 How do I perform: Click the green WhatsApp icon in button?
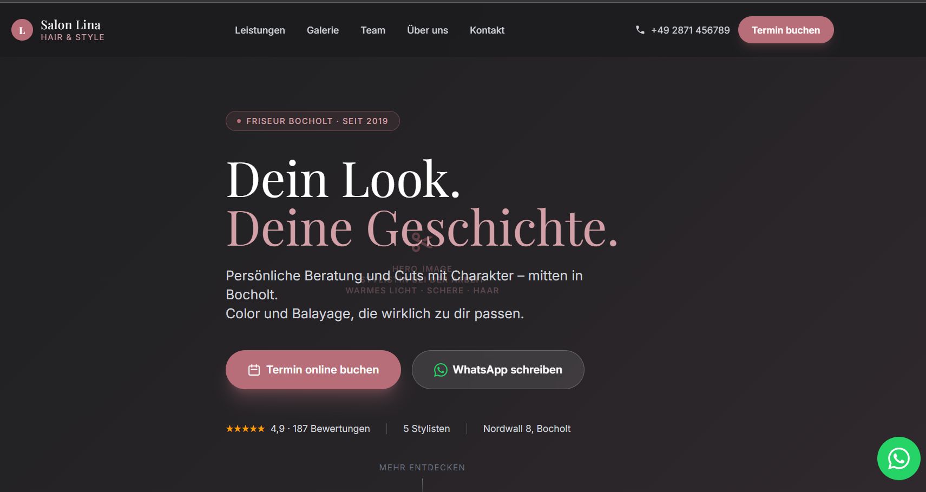441,370
